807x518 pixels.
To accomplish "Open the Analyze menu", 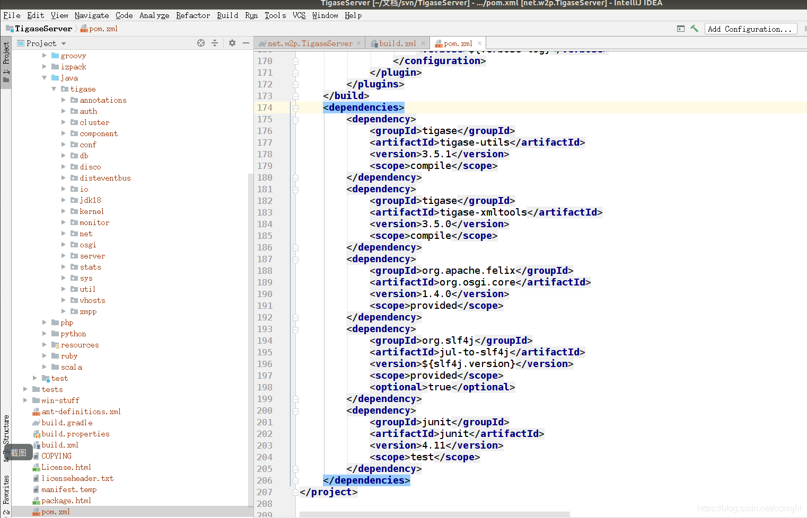I will click(154, 15).
